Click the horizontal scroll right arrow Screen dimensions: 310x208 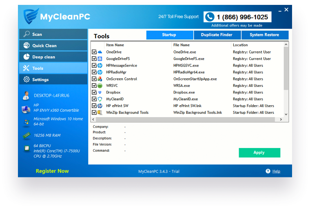[281, 119]
